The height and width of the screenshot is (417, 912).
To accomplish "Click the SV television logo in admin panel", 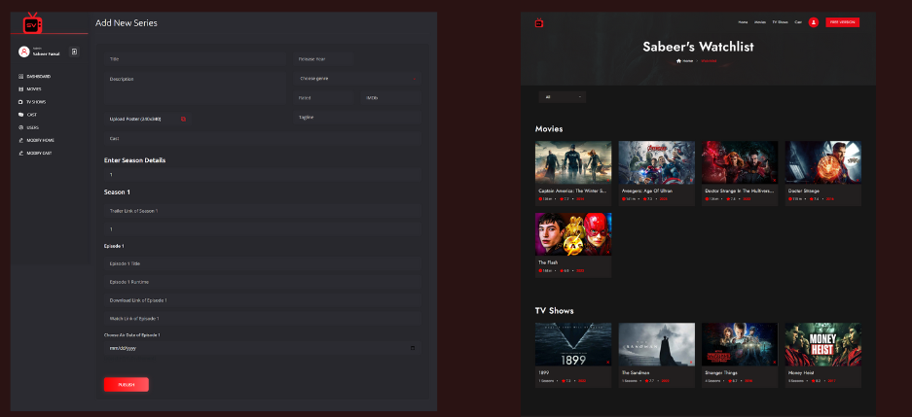I will [32, 22].
